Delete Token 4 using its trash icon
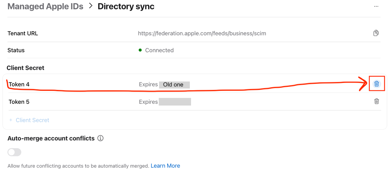The image size is (390, 170). (x=377, y=84)
